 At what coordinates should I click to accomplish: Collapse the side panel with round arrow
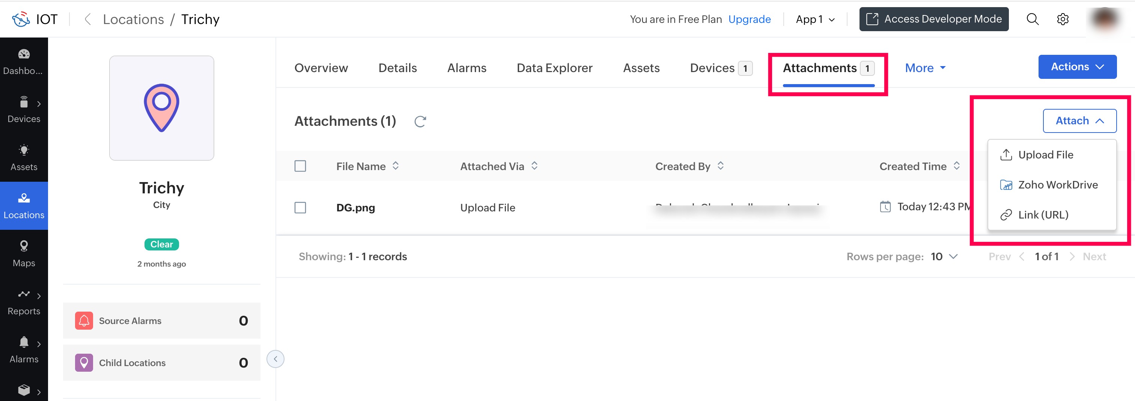pyautogui.click(x=275, y=359)
